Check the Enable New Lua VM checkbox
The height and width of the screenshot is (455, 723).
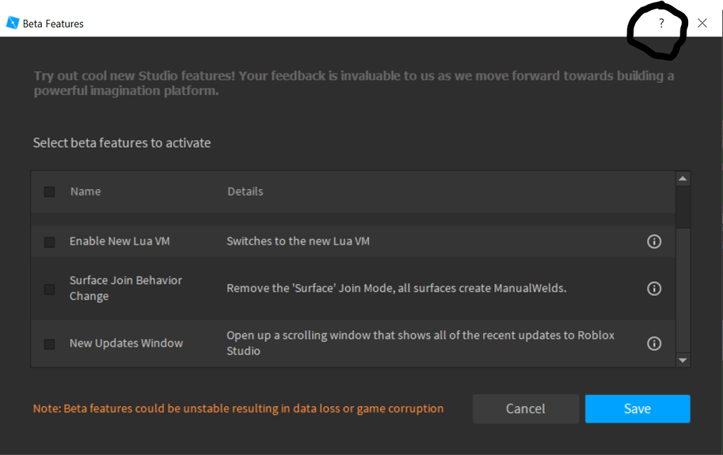click(49, 241)
